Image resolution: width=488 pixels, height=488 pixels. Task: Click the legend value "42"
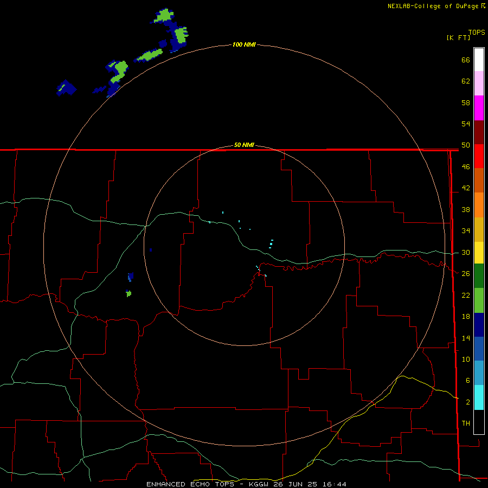[x=466, y=188]
